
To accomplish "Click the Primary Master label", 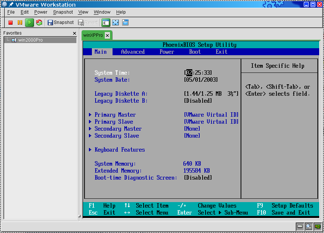I will (115, 114).
